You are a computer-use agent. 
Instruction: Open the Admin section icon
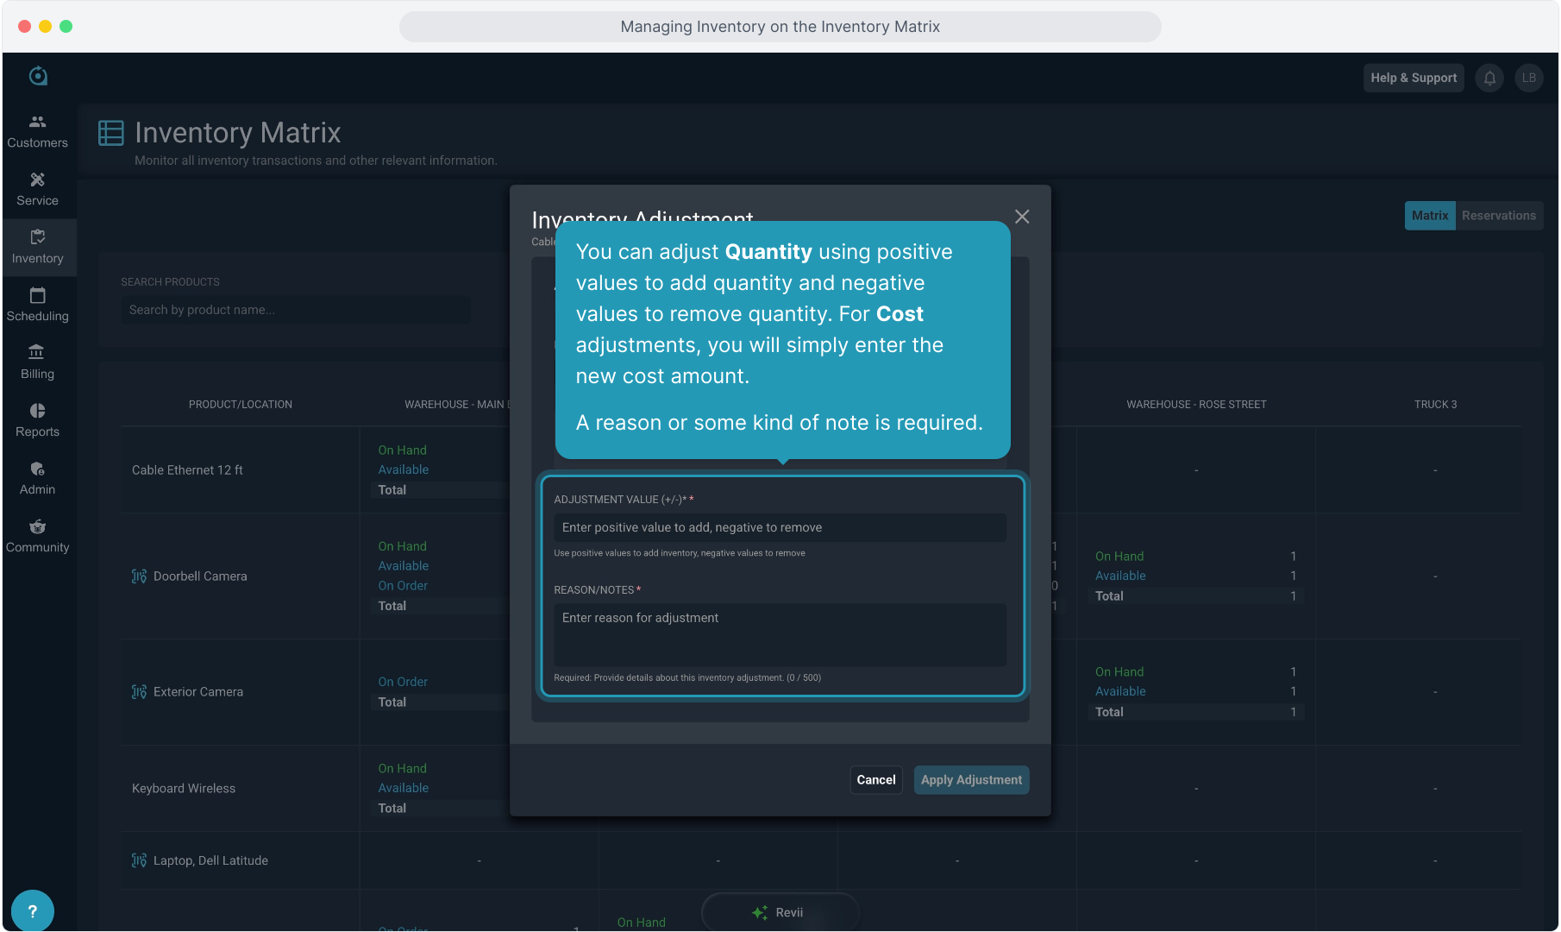click(x=37, y=469)
